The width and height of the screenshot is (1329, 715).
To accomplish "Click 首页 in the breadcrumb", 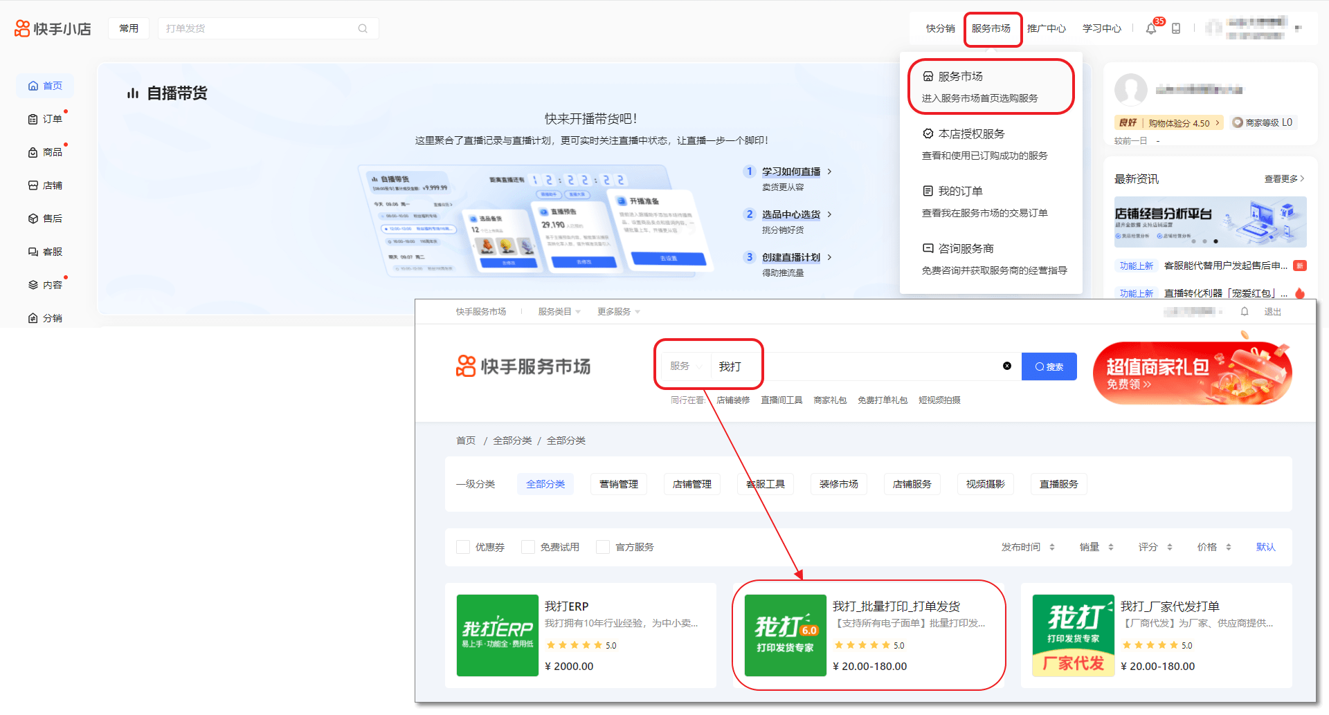I will click(466, 440).
